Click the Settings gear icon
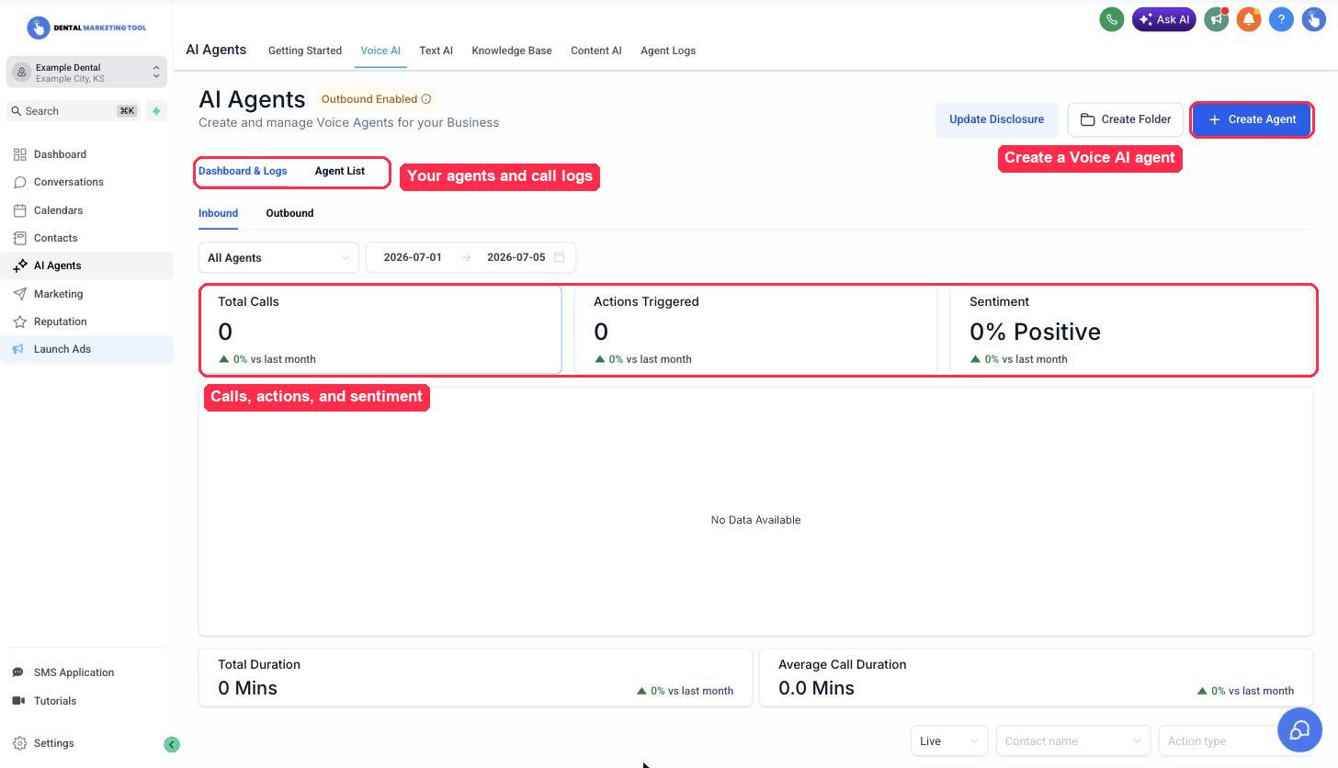This screenshot has width=1338, height=768. tap(18, 743)
